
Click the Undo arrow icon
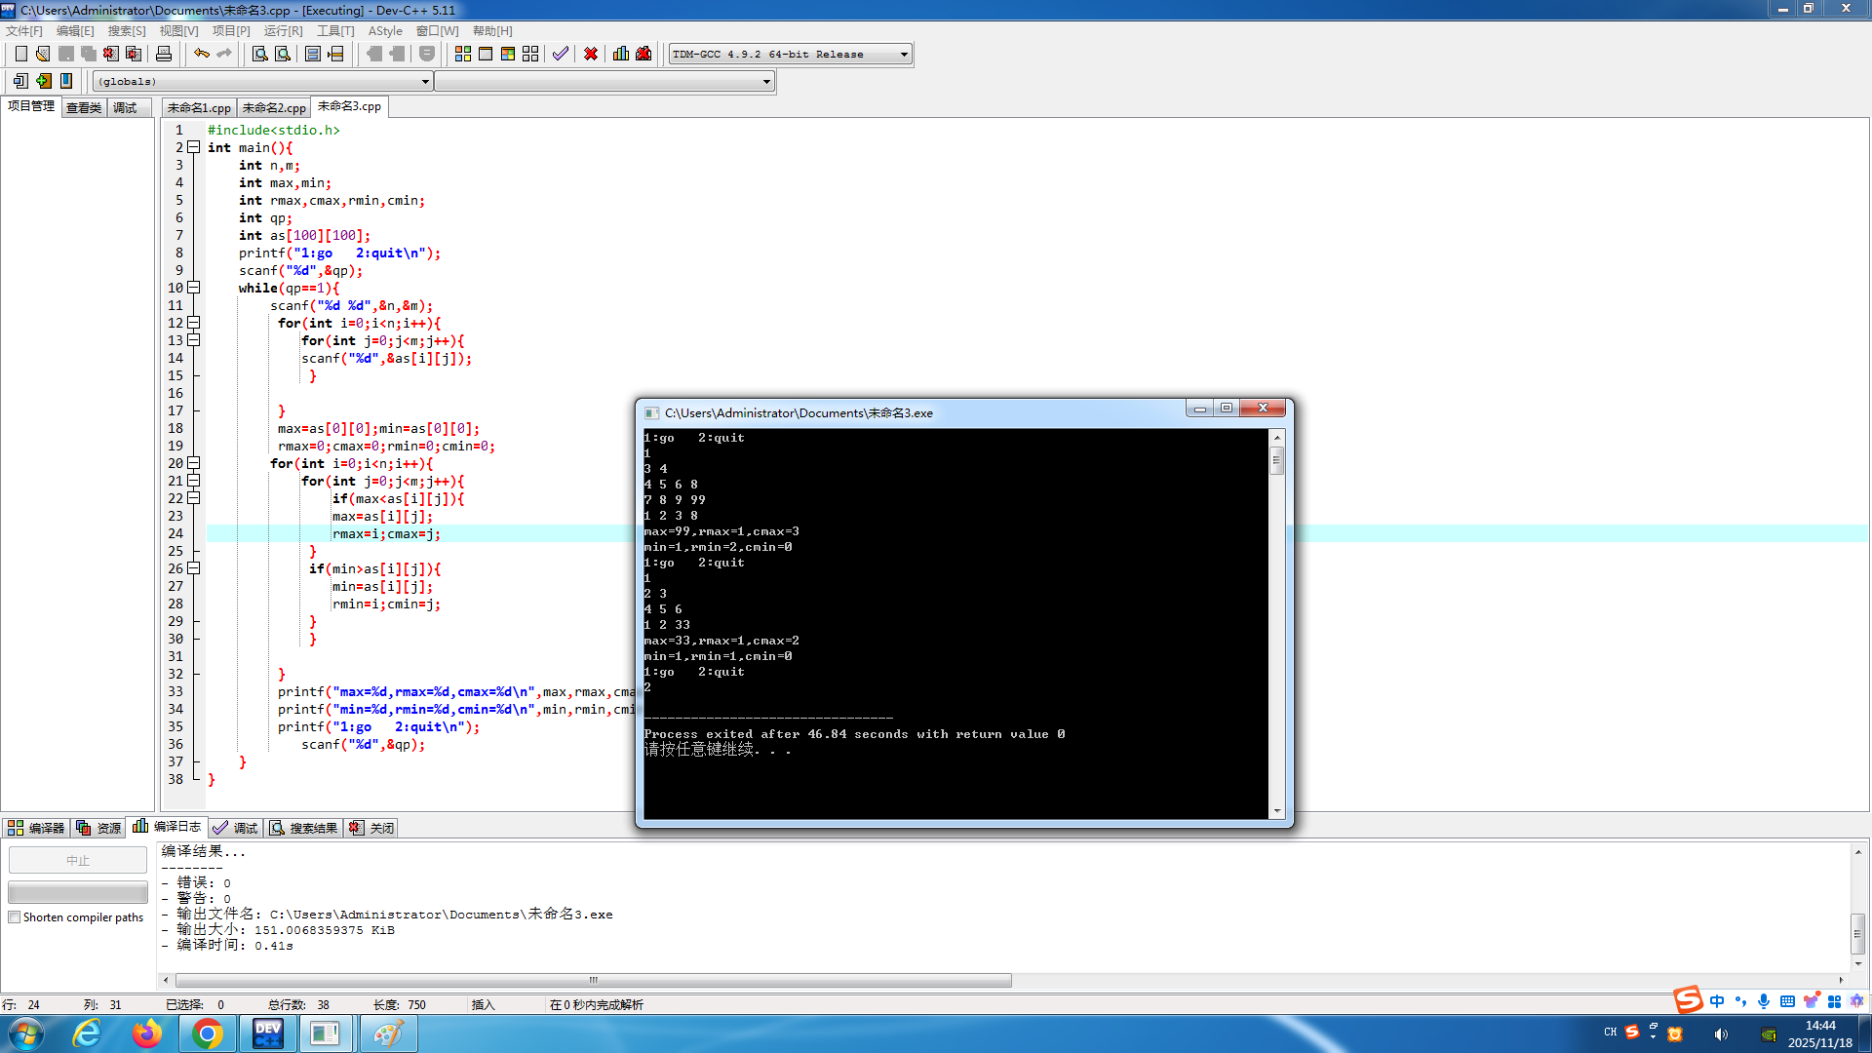202,54
